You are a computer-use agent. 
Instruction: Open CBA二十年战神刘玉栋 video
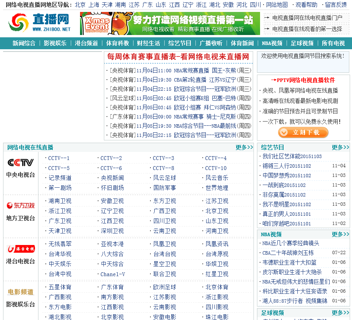[288, 253]
